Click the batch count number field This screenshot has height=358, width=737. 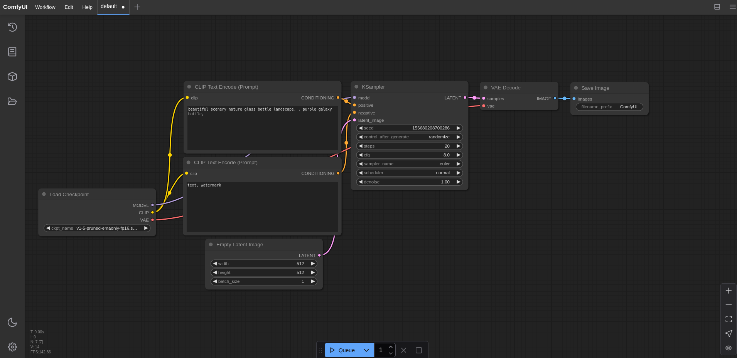click(x=381, y=350)
